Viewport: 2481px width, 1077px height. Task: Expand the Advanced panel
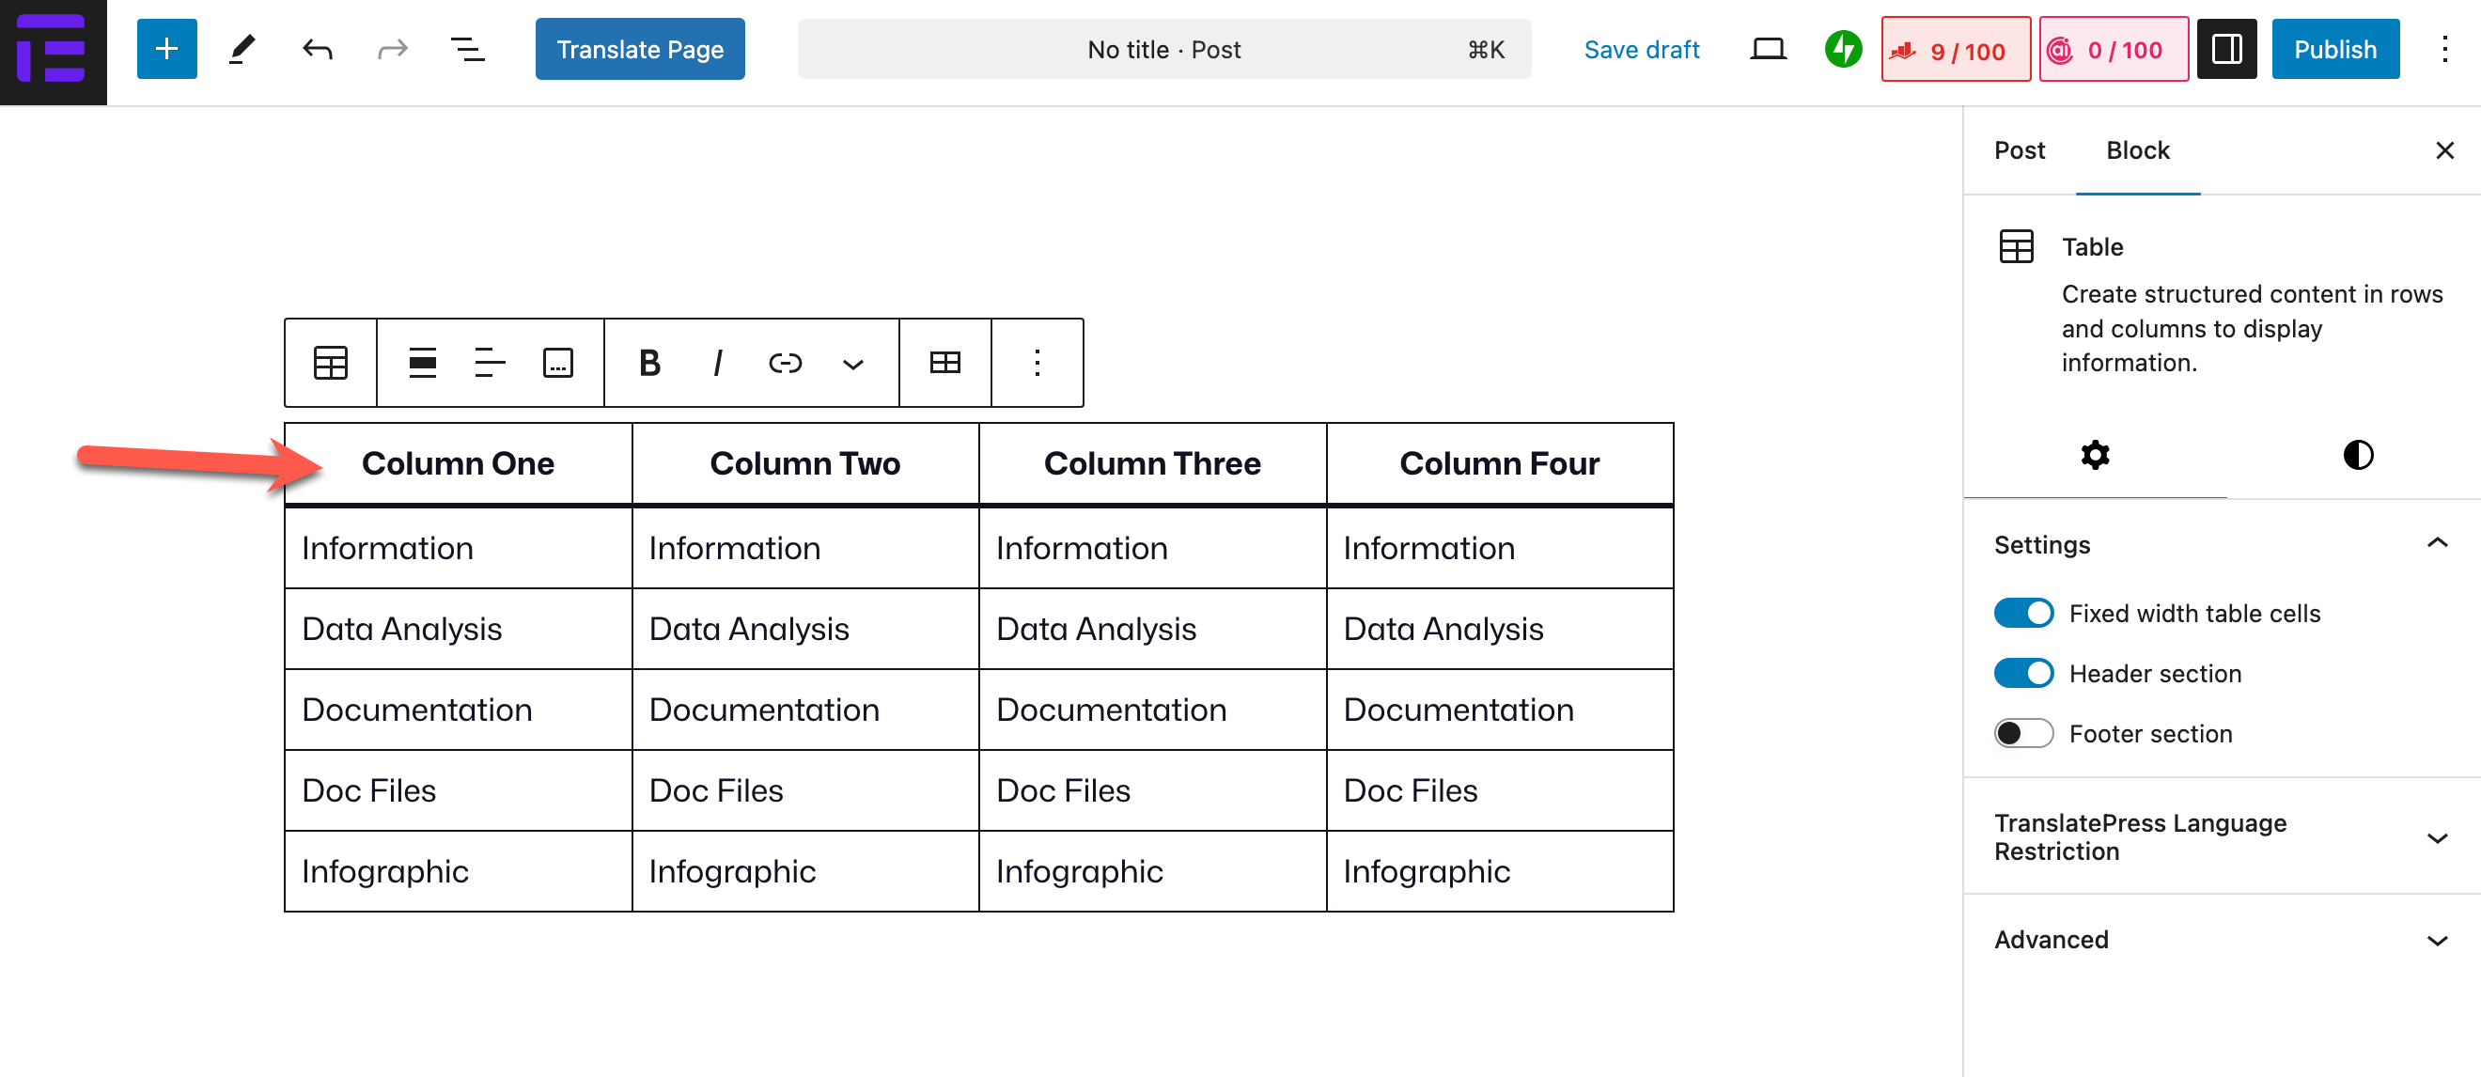(x=2221, y=939)
